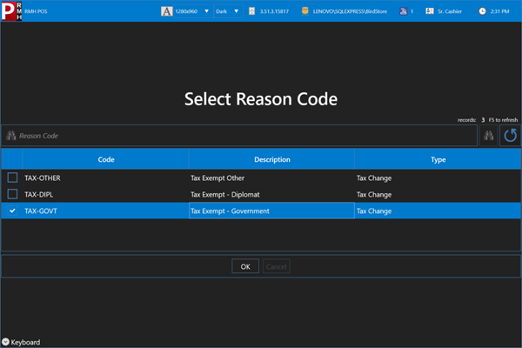Viewport: 522px width, 348px height.
Task: Check the TAX-DIPL checkbox
Action: point(13,194)
